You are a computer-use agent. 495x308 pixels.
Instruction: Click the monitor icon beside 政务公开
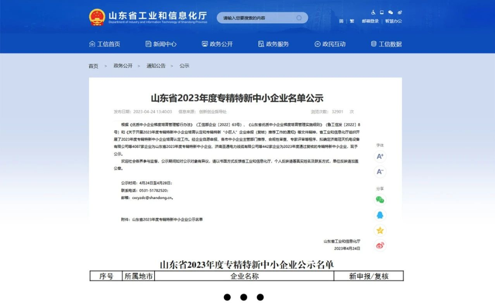coord(205,44)
